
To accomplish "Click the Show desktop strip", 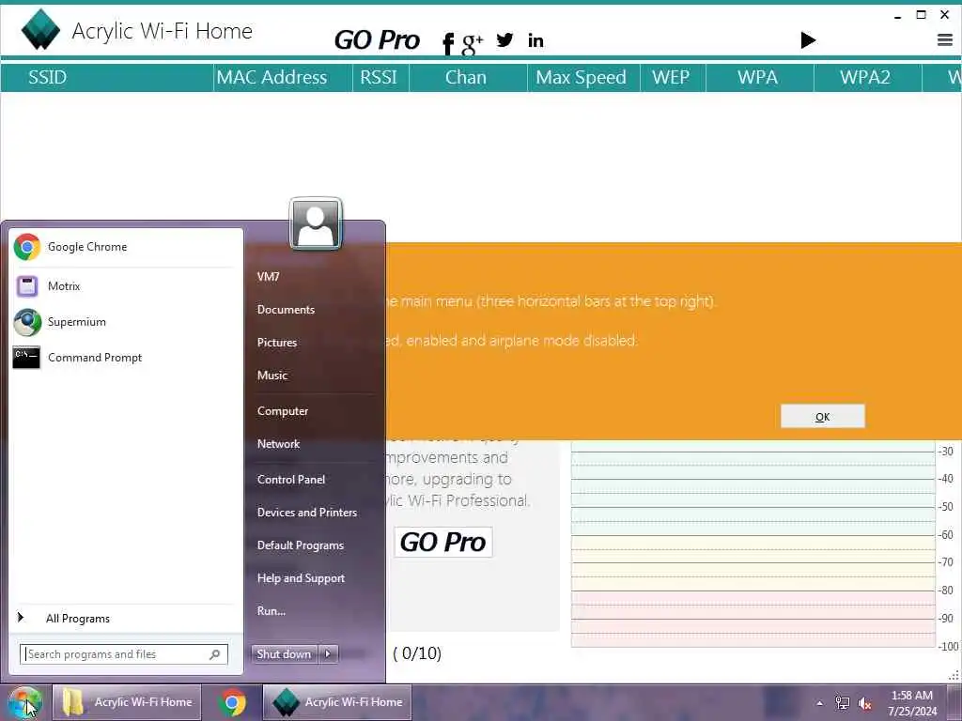I will 954,702.
